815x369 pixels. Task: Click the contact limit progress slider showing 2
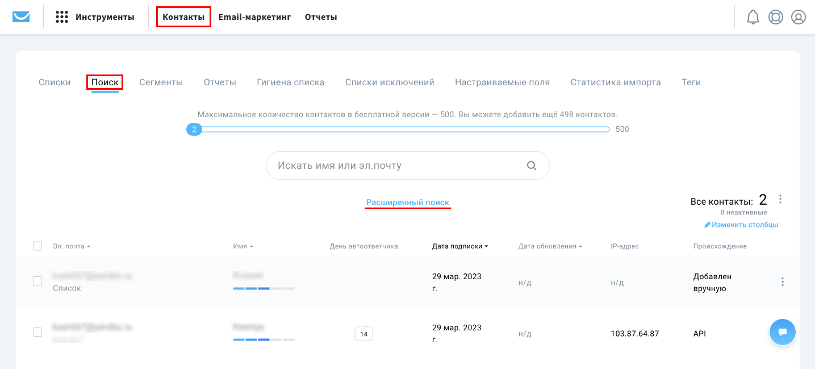coord(194,129)
